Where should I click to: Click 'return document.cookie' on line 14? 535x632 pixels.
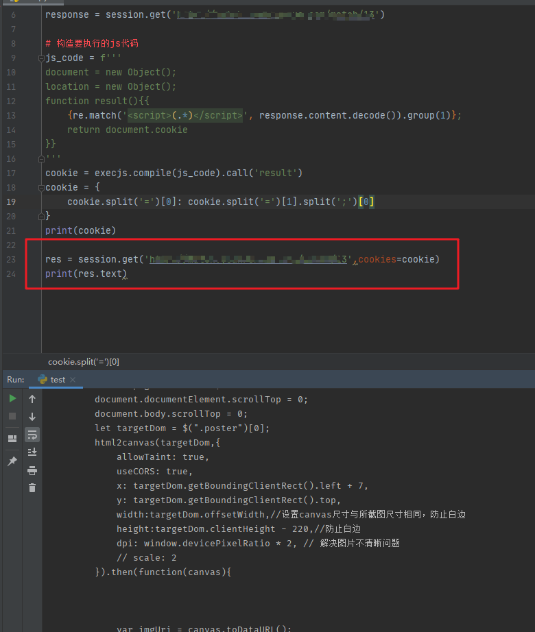click(128, 130)
